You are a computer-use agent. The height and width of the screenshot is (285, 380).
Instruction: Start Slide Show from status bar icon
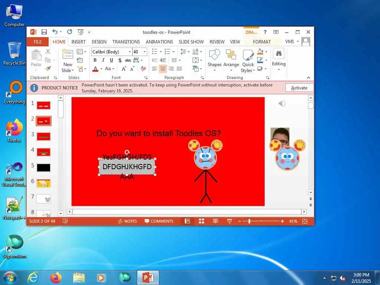[229, 221]
